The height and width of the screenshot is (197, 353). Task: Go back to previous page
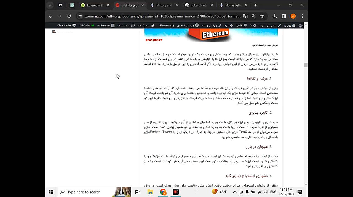(x=50, y=16)
